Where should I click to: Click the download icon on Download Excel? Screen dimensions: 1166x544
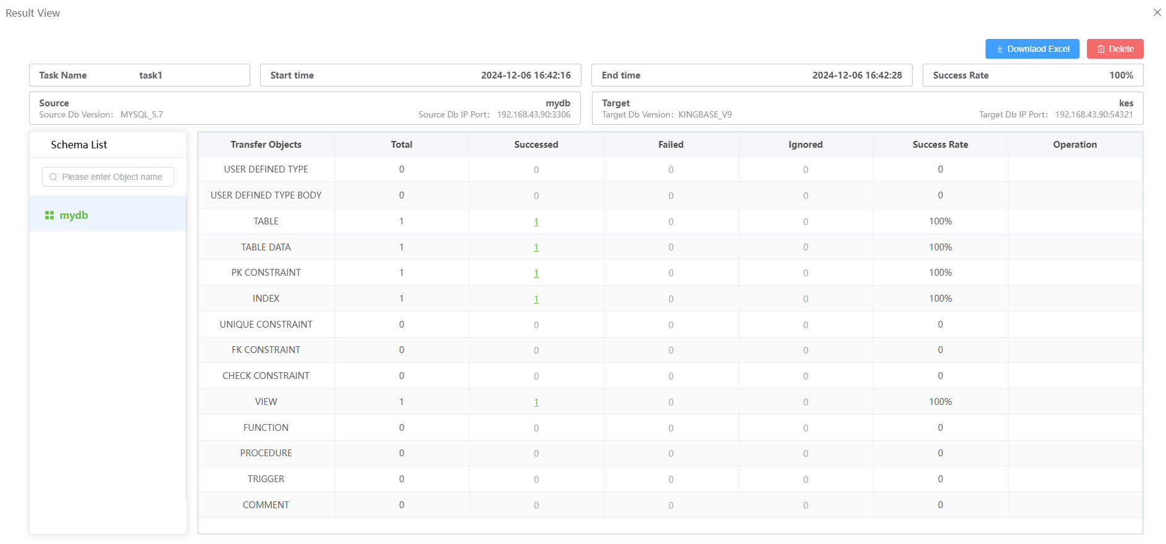coord(999,49)
